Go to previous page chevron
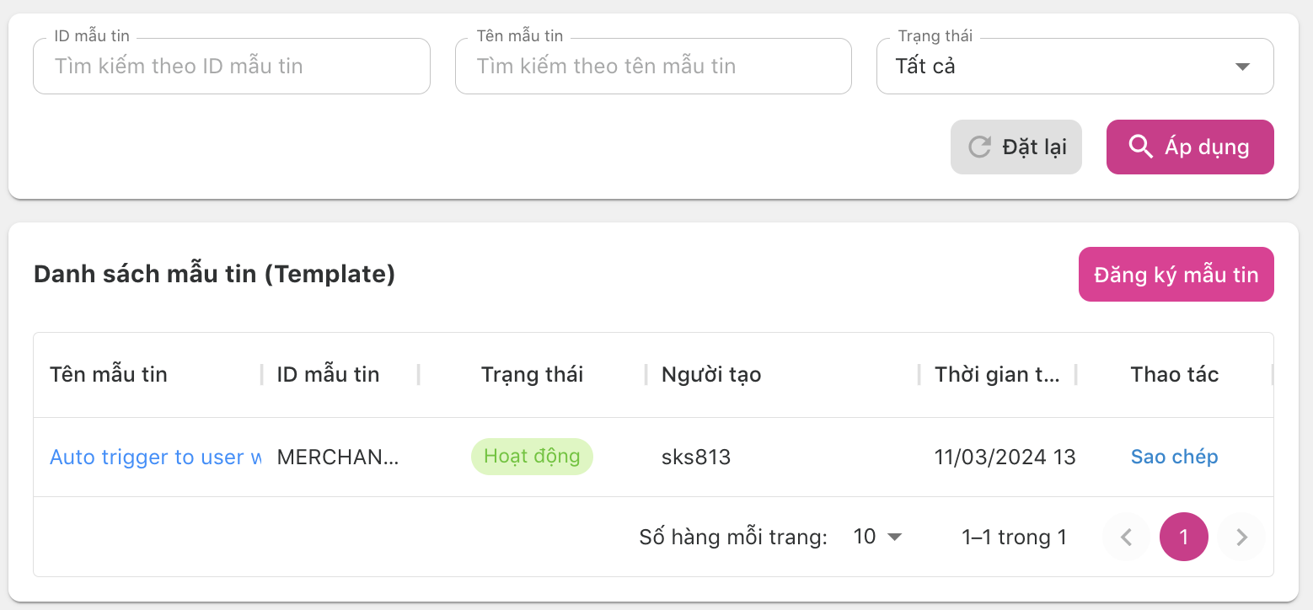 (x=1127, y=537)
